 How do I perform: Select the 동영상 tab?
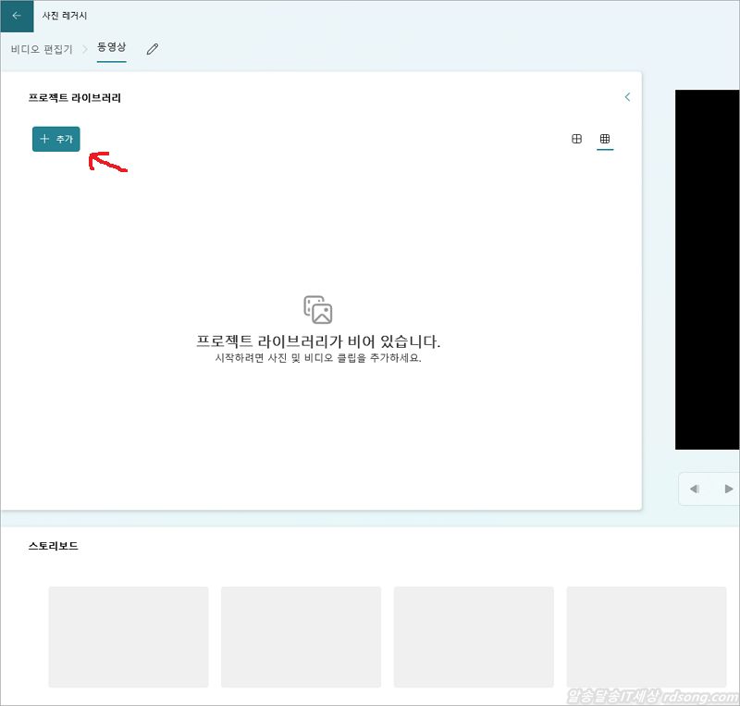112,47
